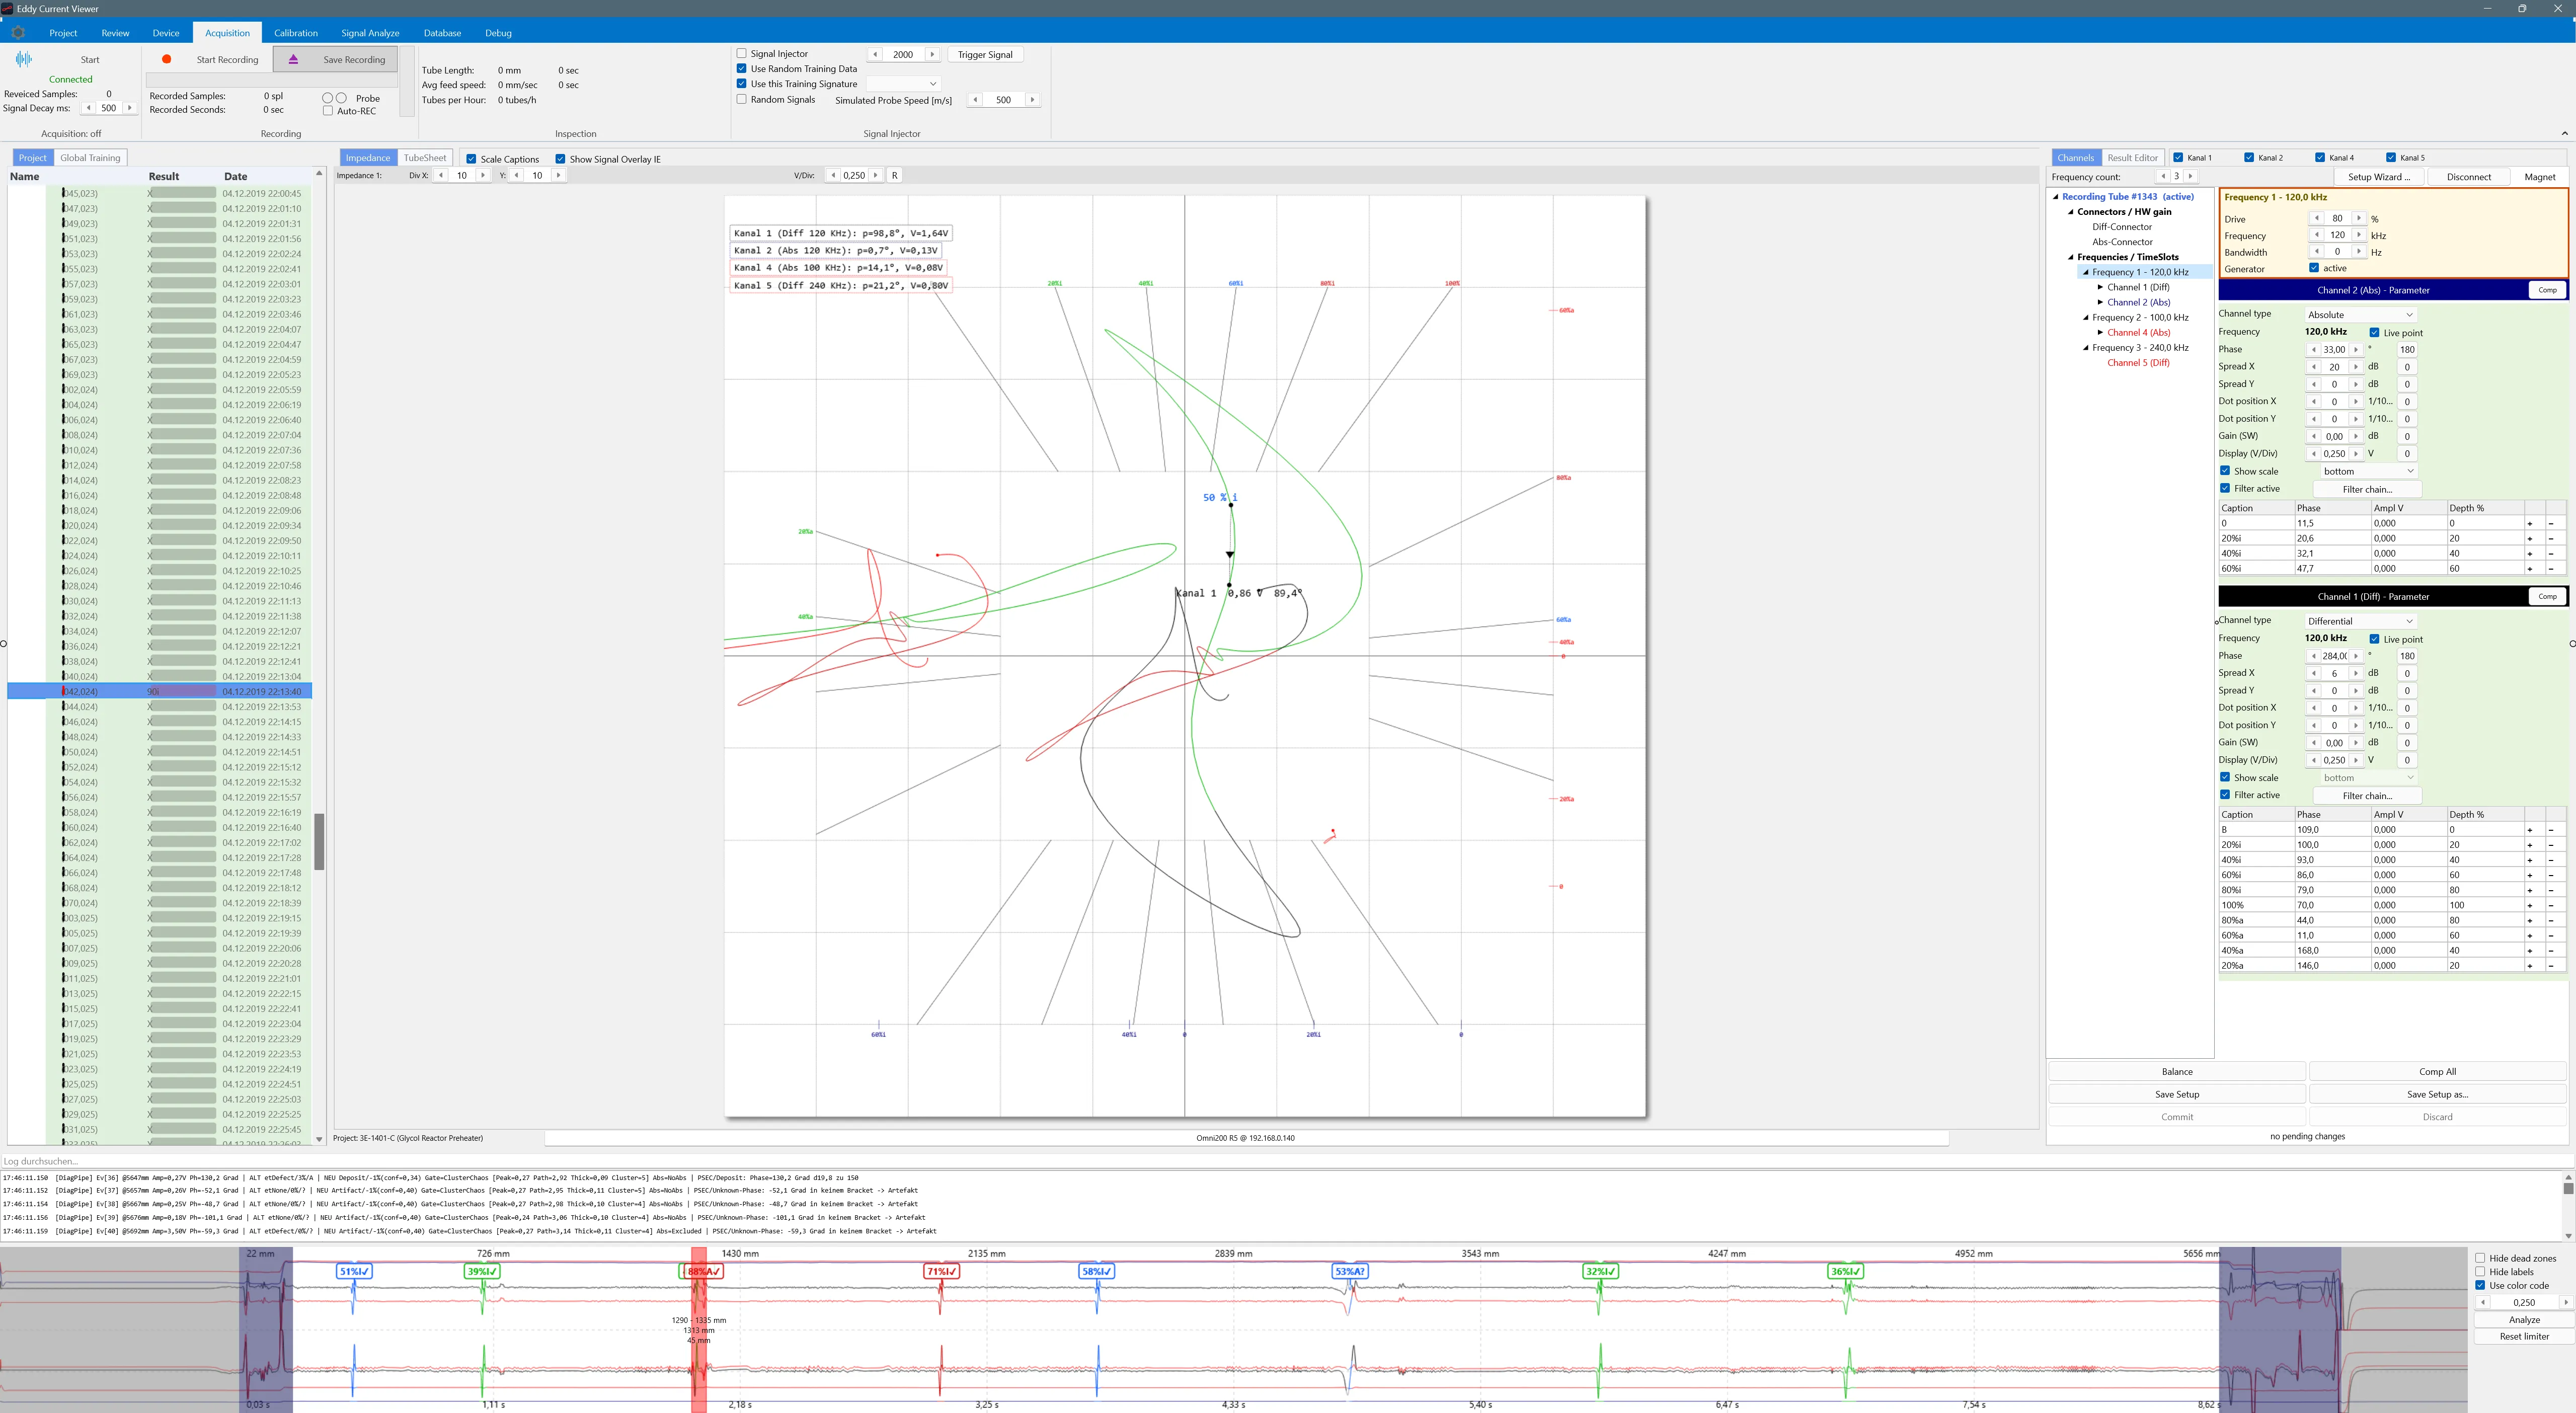Open the Setup Wizard
Viewport: 2576px width, 1413px height.
[2378, 177]
